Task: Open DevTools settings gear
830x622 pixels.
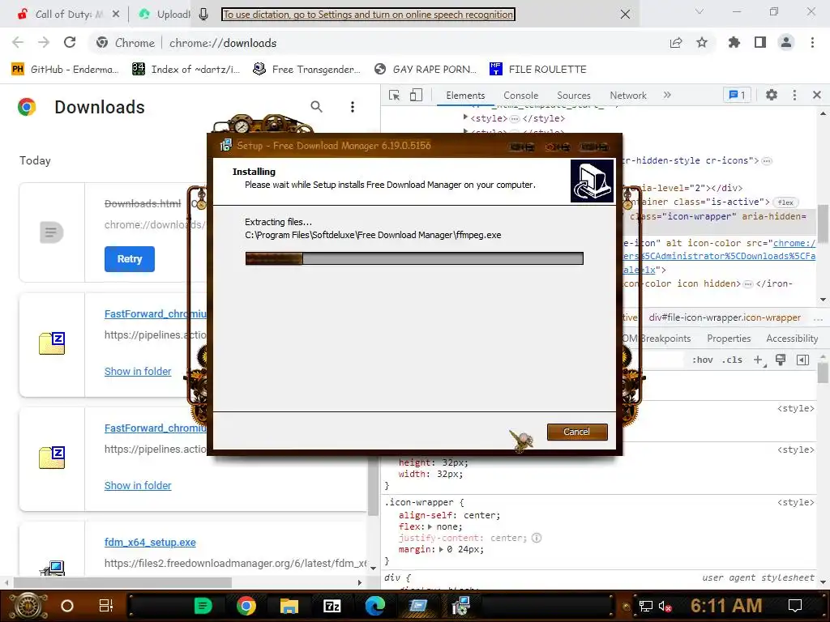Action: click(x=772, y=96)
